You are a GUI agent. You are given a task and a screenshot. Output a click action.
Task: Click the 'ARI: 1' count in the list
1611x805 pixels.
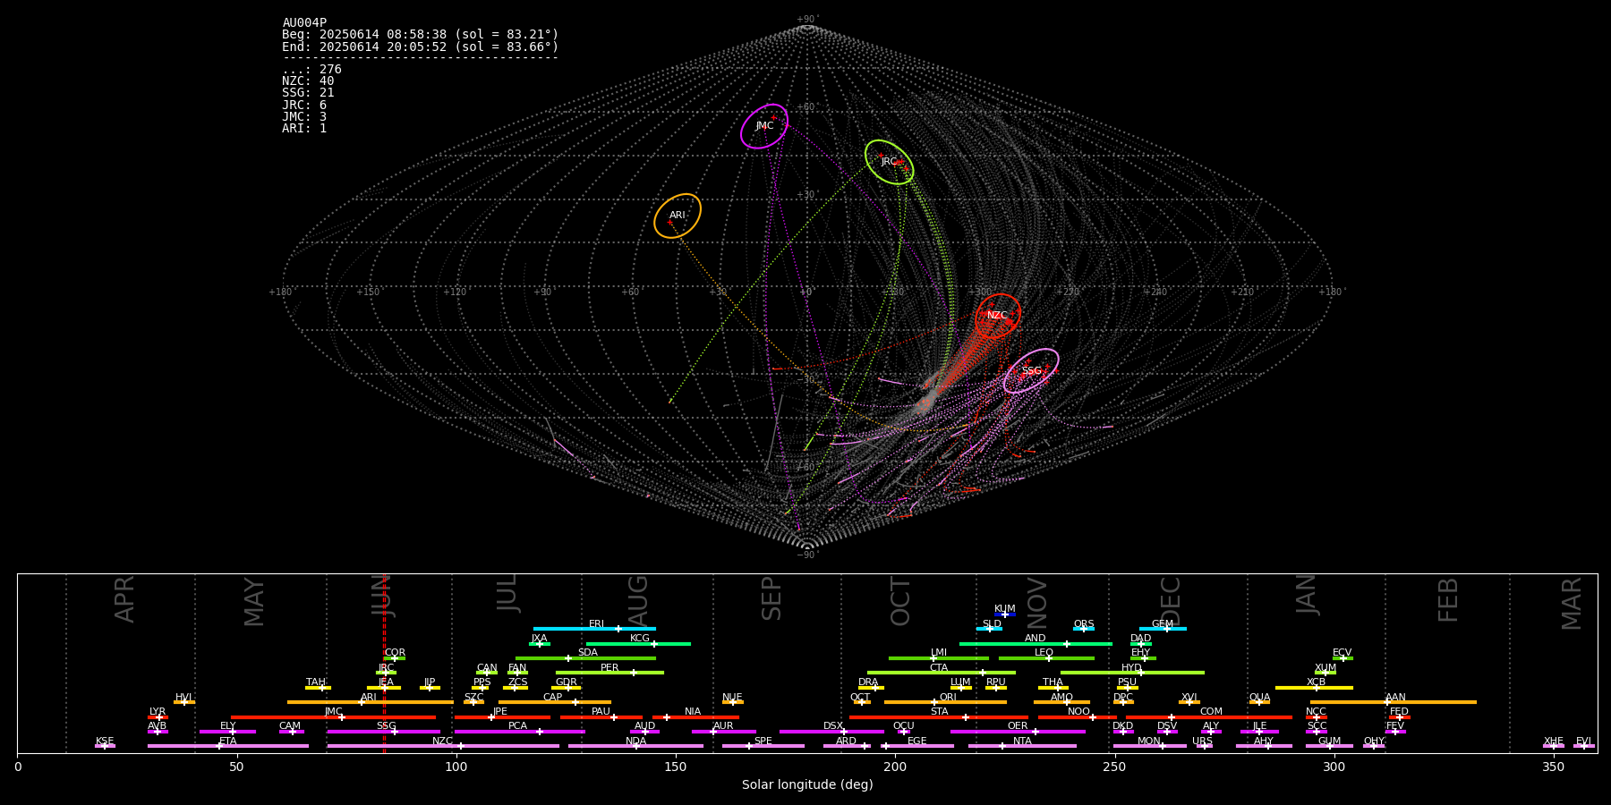(x=304, y=128)
